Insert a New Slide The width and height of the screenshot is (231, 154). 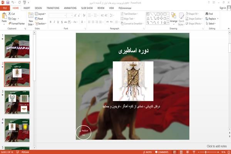tap(31, 19)
